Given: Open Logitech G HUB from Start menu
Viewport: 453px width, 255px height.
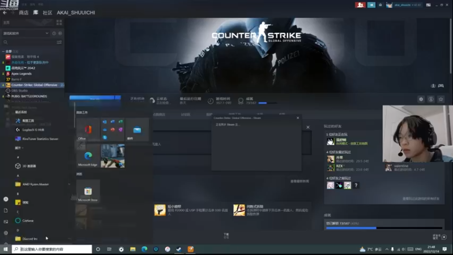Looking at the screenshot, I should click(33, 130).
